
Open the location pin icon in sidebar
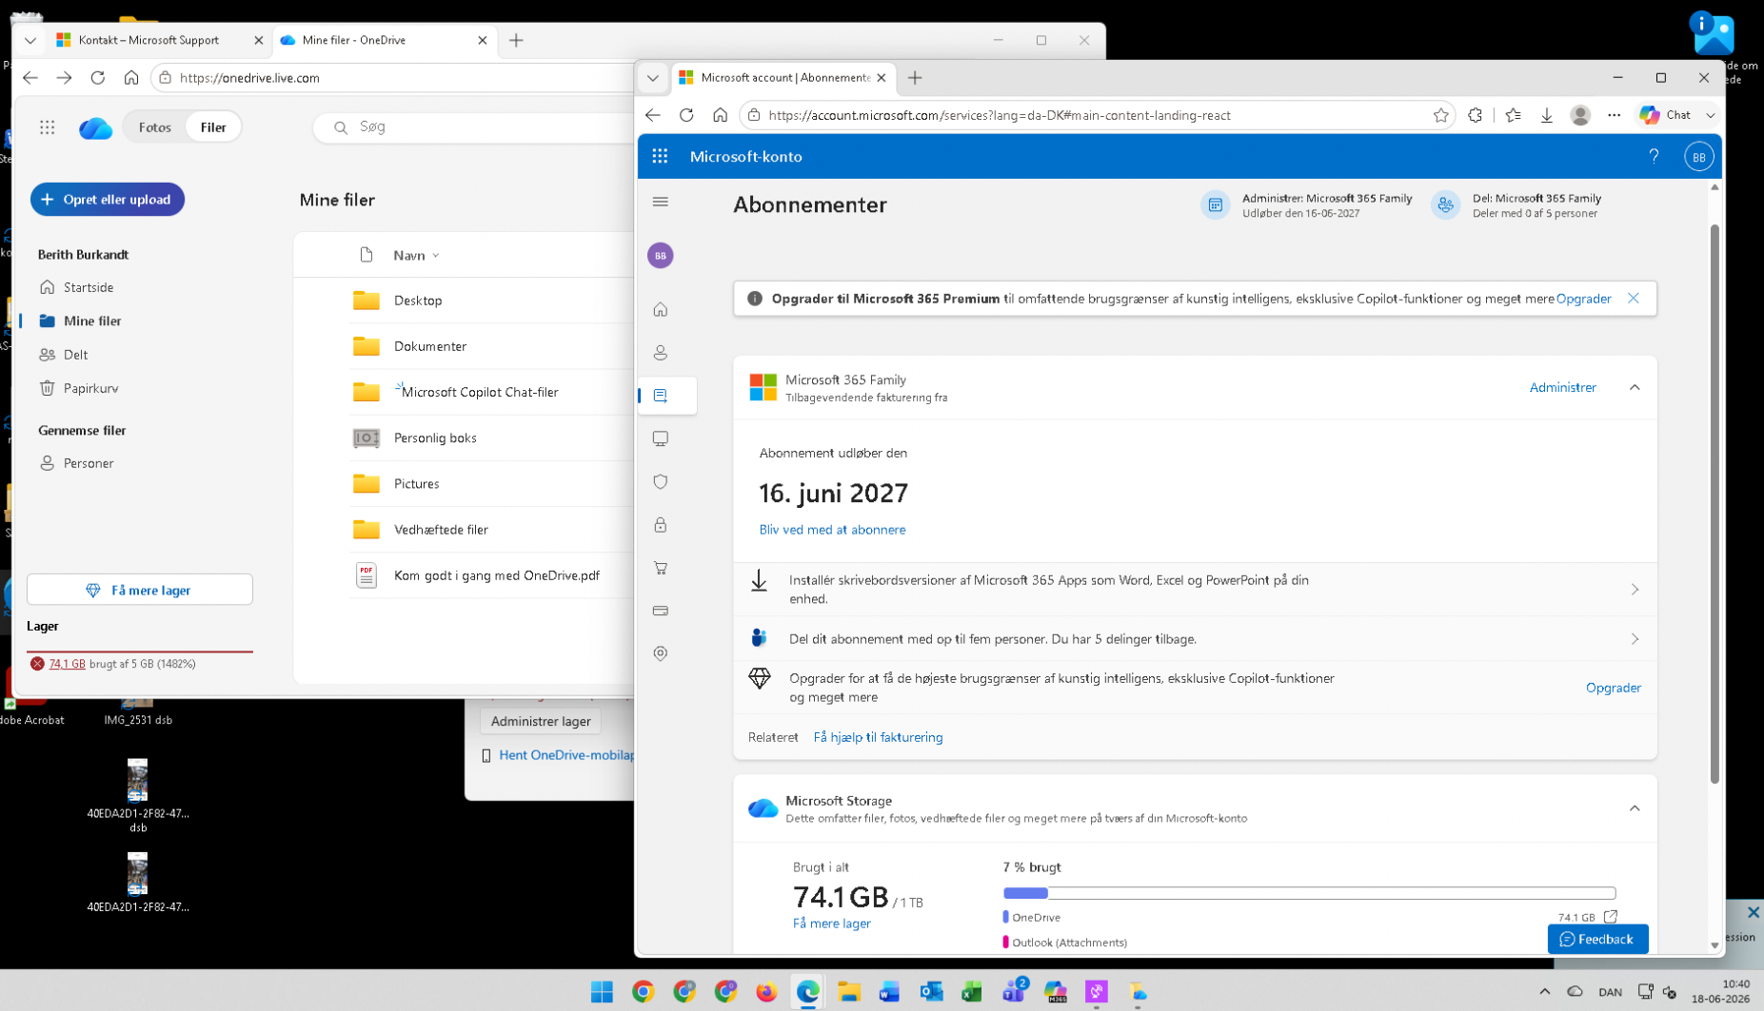pyautogui.click(x=660, y=653)
